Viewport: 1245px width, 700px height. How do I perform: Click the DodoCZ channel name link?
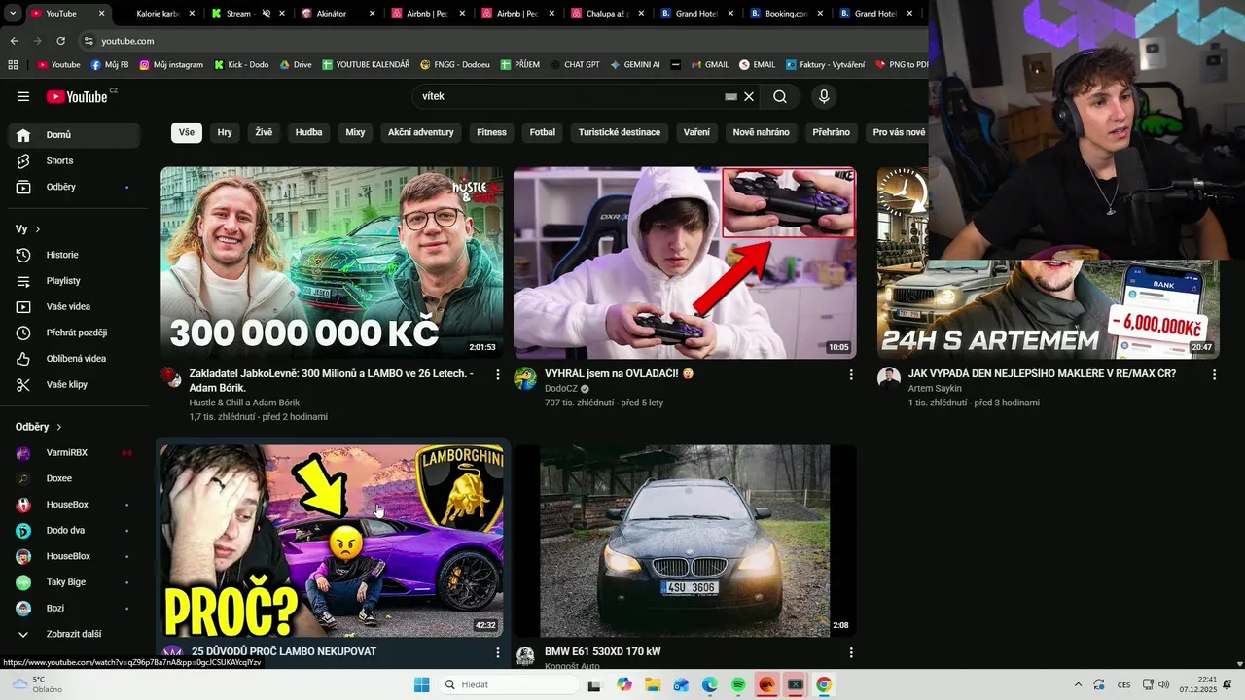[x=561, y=389]
